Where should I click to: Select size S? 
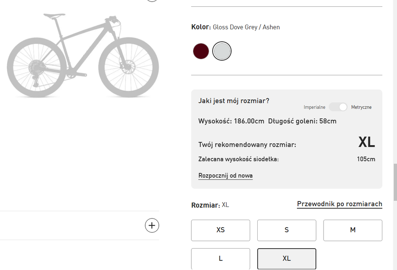tap(287, 230)
